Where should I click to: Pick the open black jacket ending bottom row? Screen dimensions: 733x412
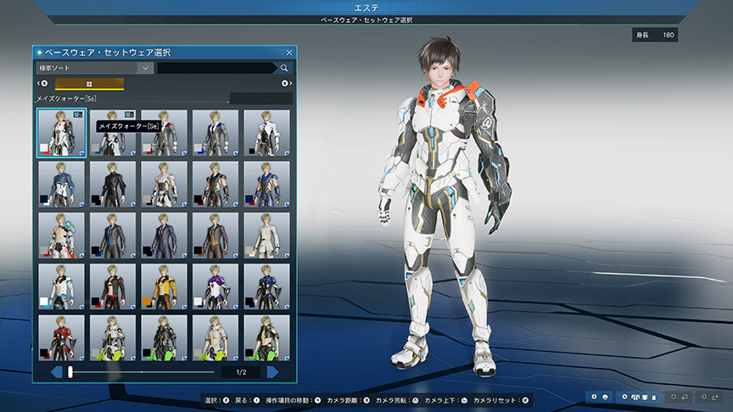coord(267,337)
